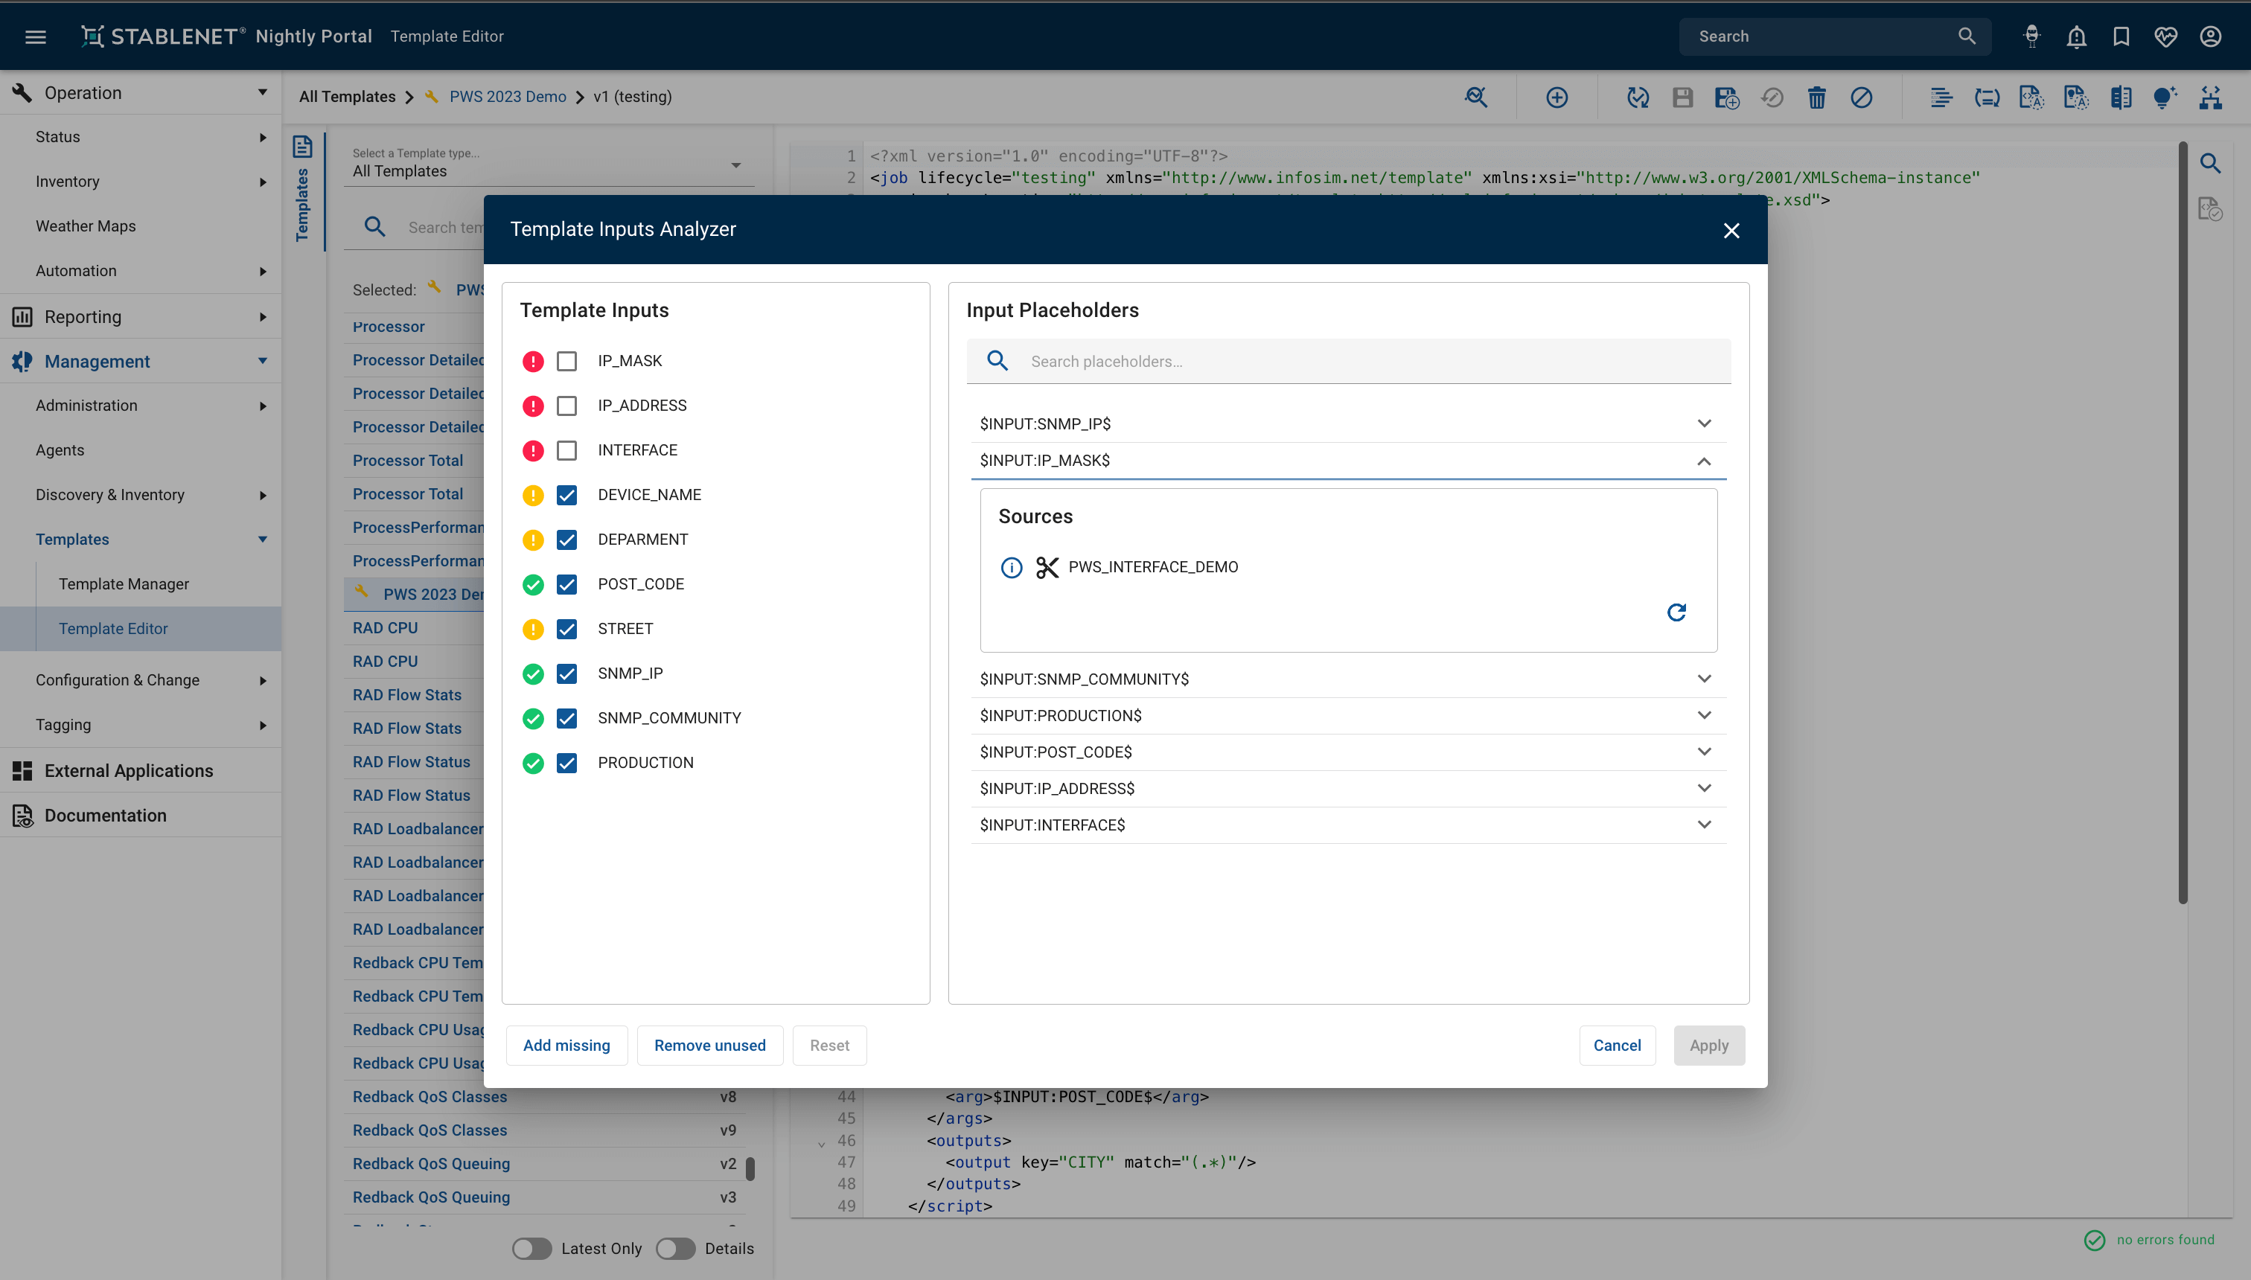Open External Applications in sidebar
The image size is (2251, 1280).
tap(141, 770)
